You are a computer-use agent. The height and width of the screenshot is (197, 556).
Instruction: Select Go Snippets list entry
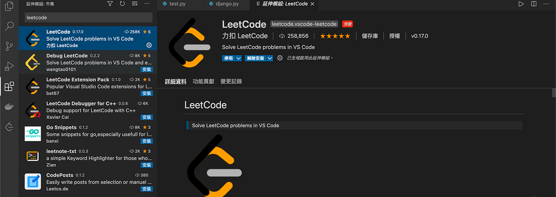pyautogui.click(x=88, y=135)
